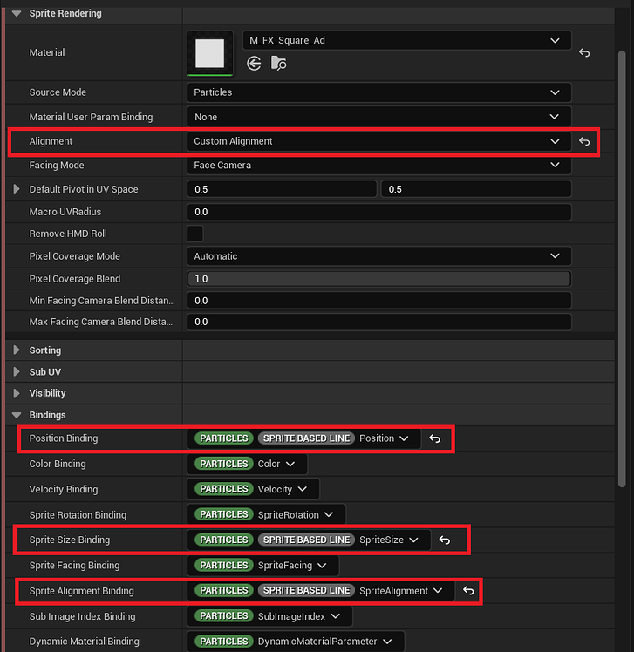The width and height of the screenshot is (634, 652).
Task: Open Material User Param Binding dropdown
Action: pyautogui.click(x=379, y=117)
